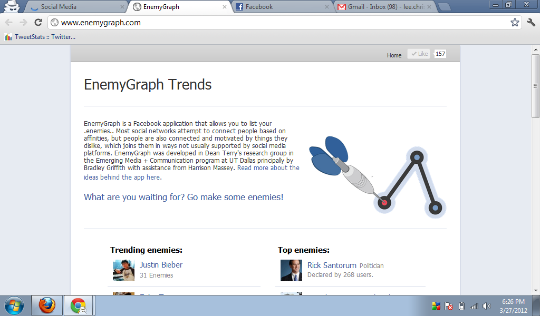Close the Social Media tab

click(122, 7)
